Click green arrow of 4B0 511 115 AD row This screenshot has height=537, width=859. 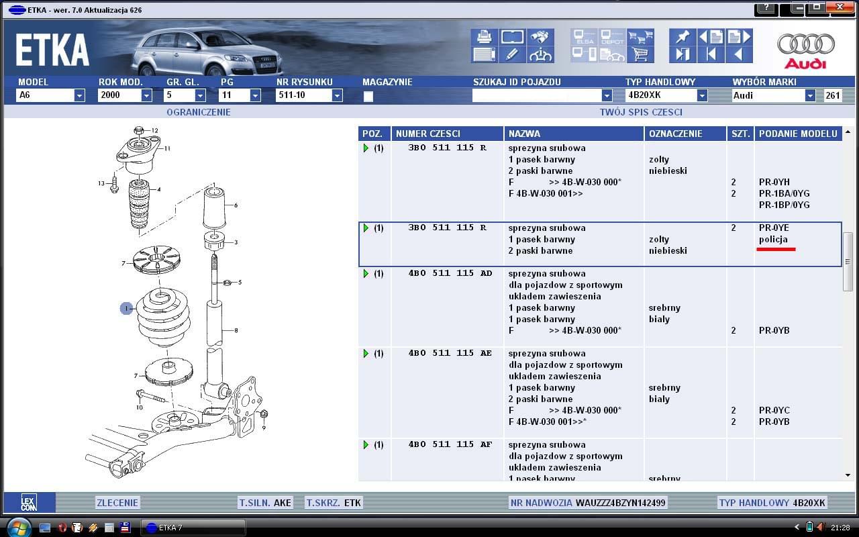(366, 274)
